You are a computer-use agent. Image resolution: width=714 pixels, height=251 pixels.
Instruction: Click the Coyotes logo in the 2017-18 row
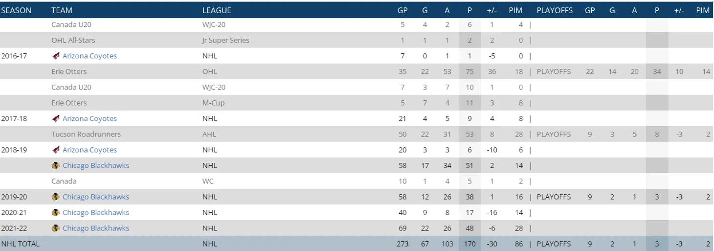(56, 118)
